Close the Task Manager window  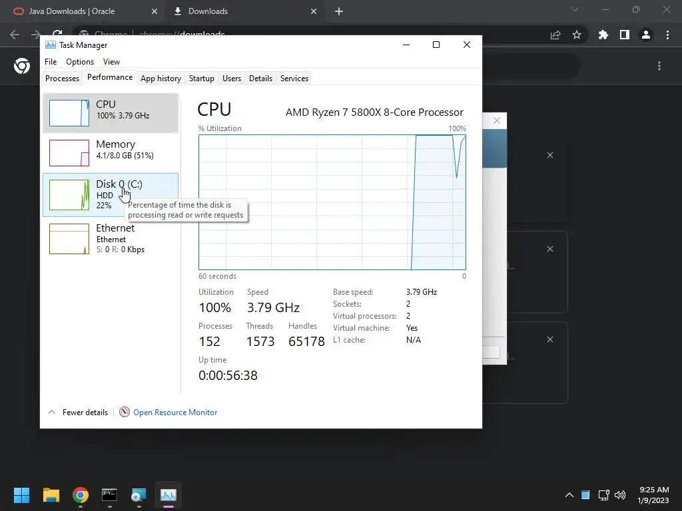[x=467, y=45]
